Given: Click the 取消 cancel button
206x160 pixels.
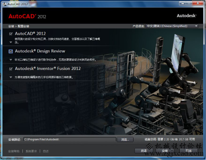Looking at the screenshot, I should 189,151.
